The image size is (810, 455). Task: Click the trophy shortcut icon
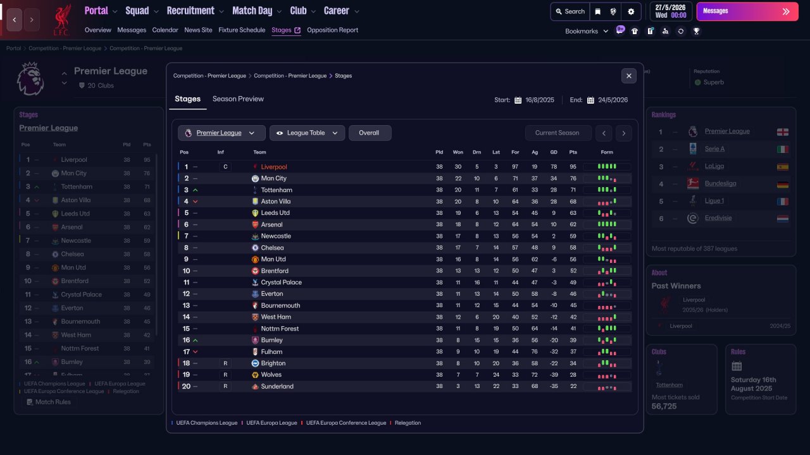696,31
